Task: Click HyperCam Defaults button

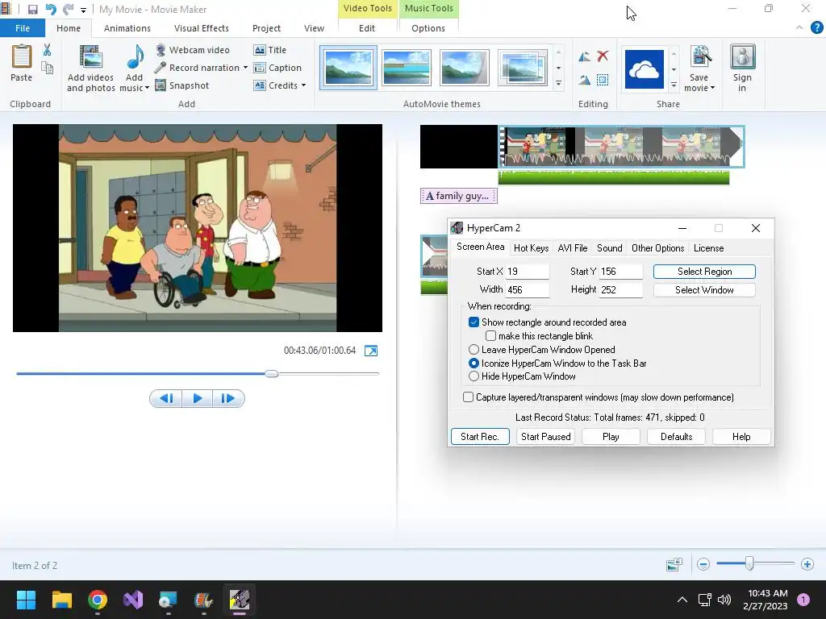Action: [x=676, y=436]
